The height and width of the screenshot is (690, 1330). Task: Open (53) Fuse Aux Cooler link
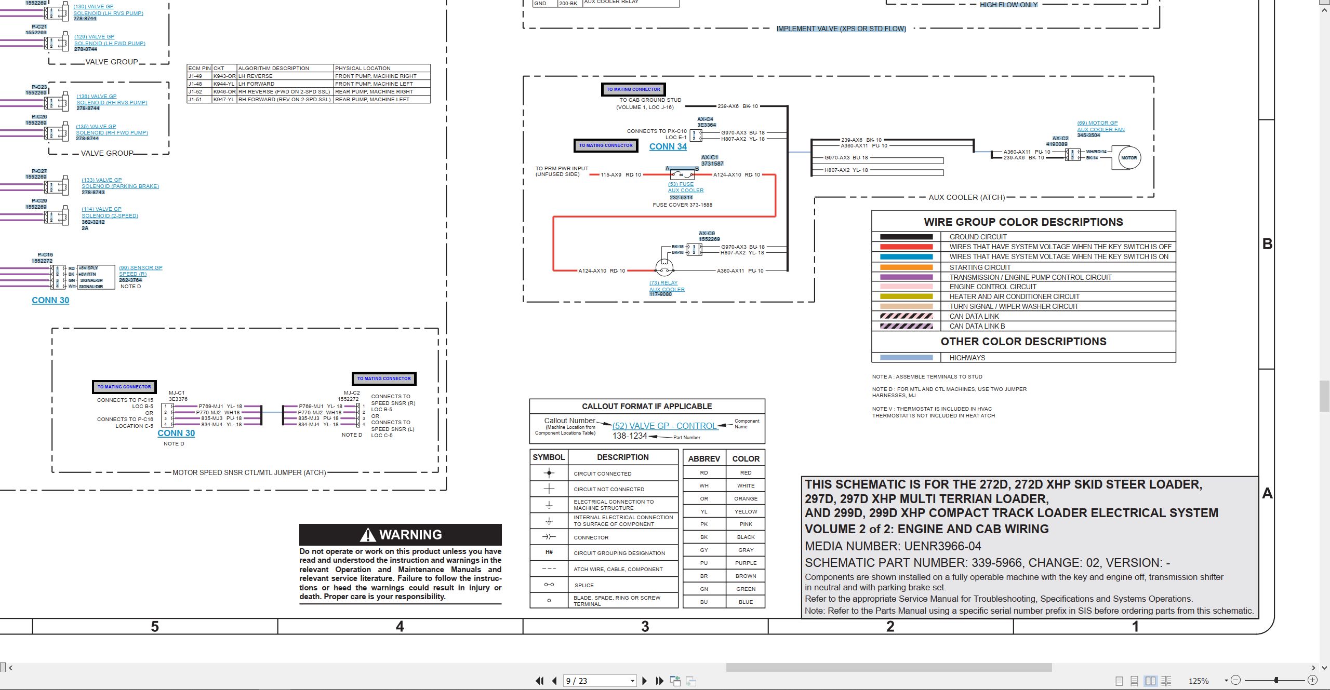686,187
